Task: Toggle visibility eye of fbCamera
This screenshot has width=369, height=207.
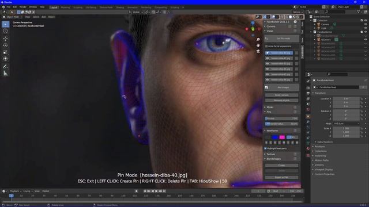Action: 366,40
